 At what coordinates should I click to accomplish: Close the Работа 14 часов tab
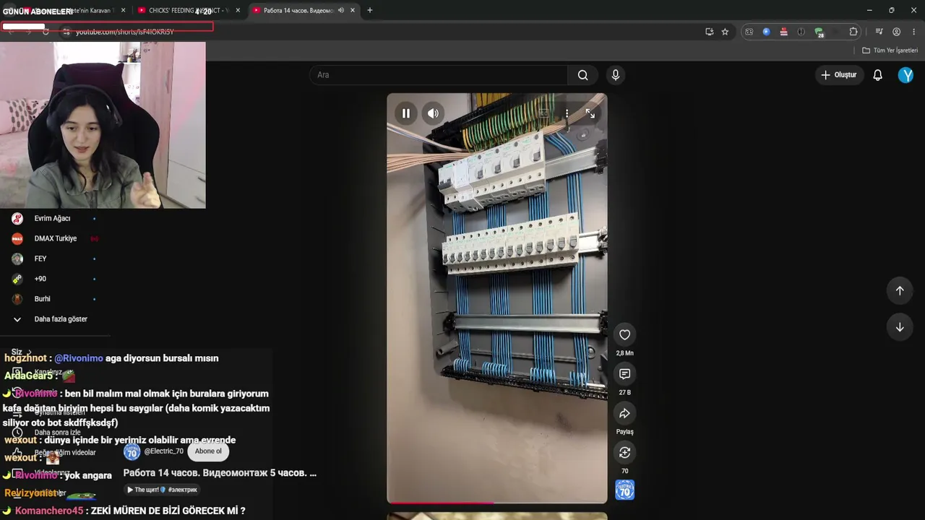tap(352, 11)
